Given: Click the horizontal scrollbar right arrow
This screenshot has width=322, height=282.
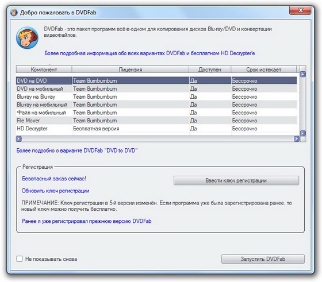Looking at the screenshot, I should click(x=297, y=139).
